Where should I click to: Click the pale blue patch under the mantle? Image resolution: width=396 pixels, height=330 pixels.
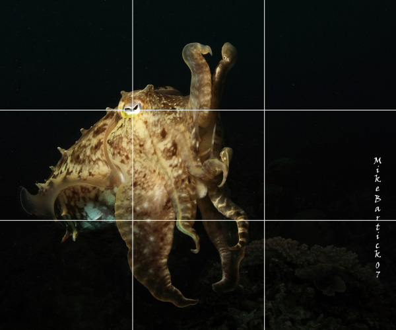[x=98, y=213]
